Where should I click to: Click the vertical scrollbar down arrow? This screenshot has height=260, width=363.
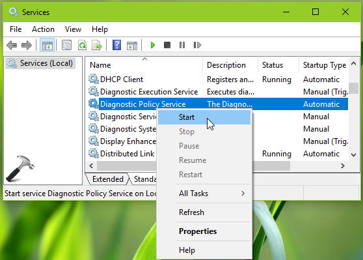point(353,154)
